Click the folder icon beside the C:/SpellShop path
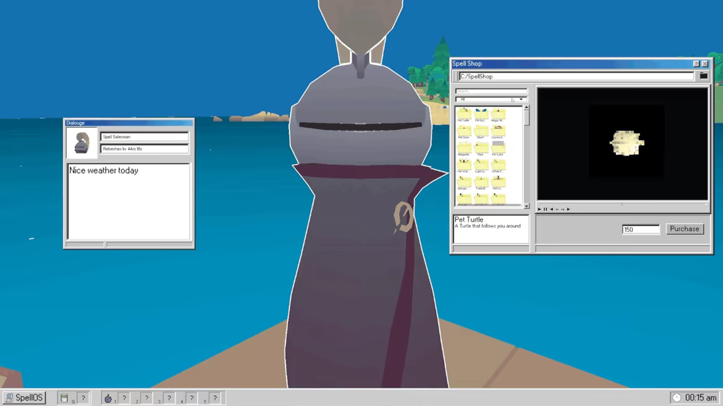 [704, 76]
